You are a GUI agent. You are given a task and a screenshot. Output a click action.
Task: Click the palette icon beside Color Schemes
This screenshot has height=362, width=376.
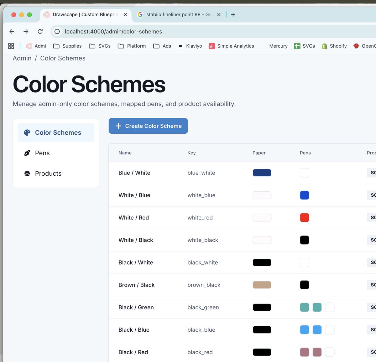pos(27,132)
